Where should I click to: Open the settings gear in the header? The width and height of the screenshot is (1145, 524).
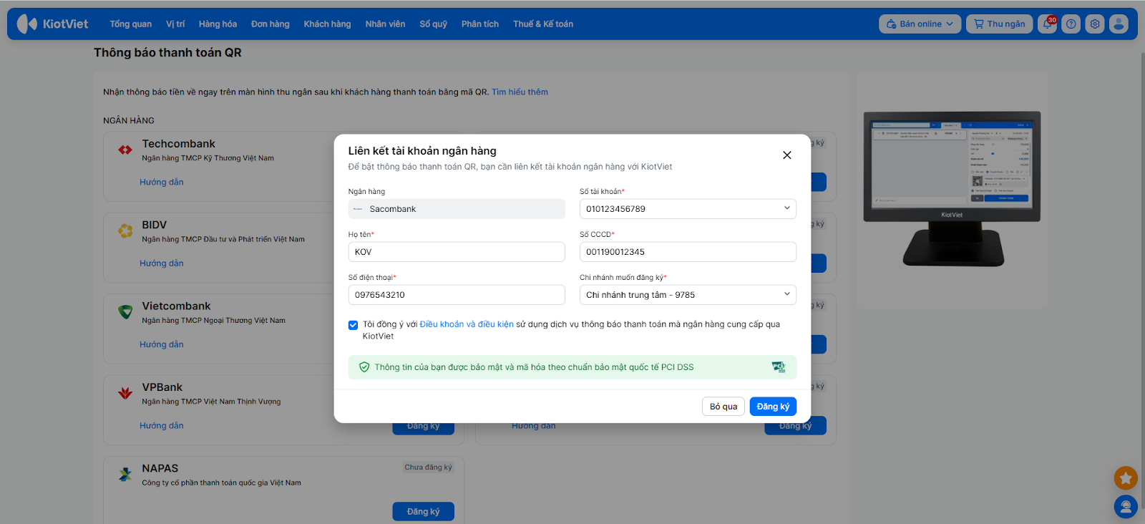click(1095, 24)
